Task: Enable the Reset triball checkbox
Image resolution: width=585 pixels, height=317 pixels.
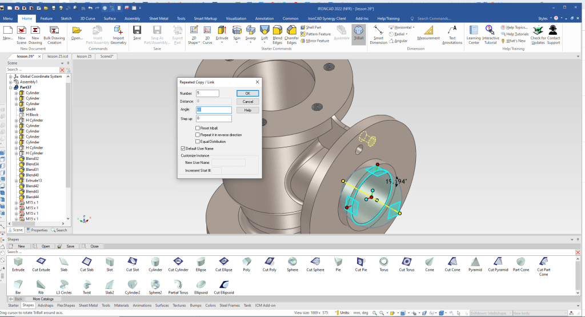Action: tap(197, 129)
